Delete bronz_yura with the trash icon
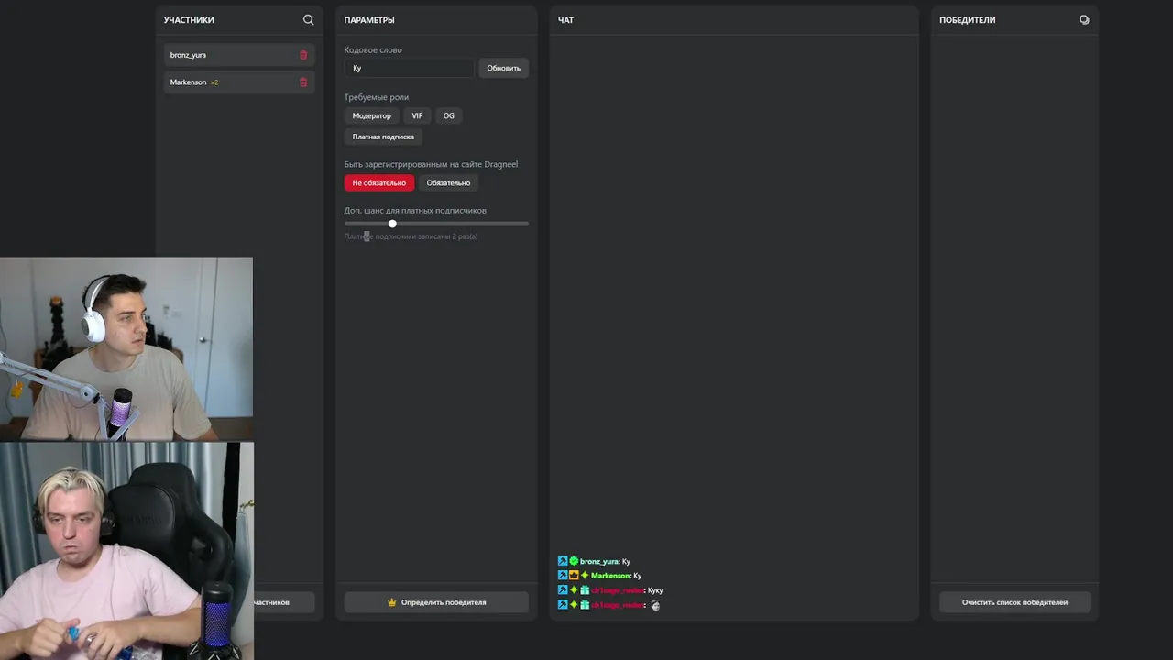1173x660 pixels. click(303, 55)
